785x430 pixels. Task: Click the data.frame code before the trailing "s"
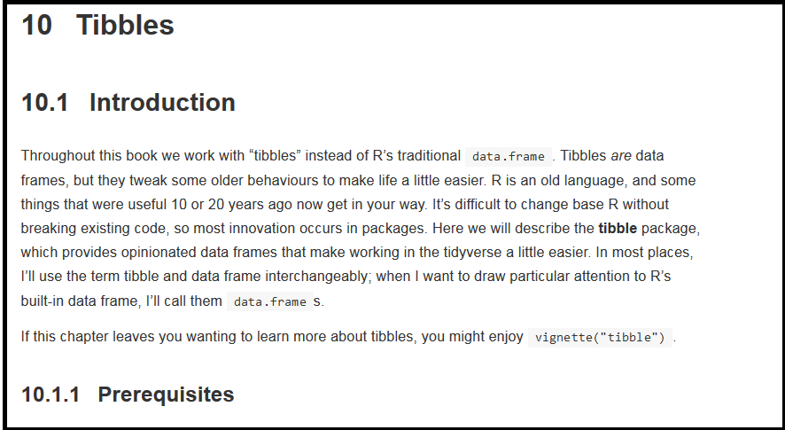(269, 301)
